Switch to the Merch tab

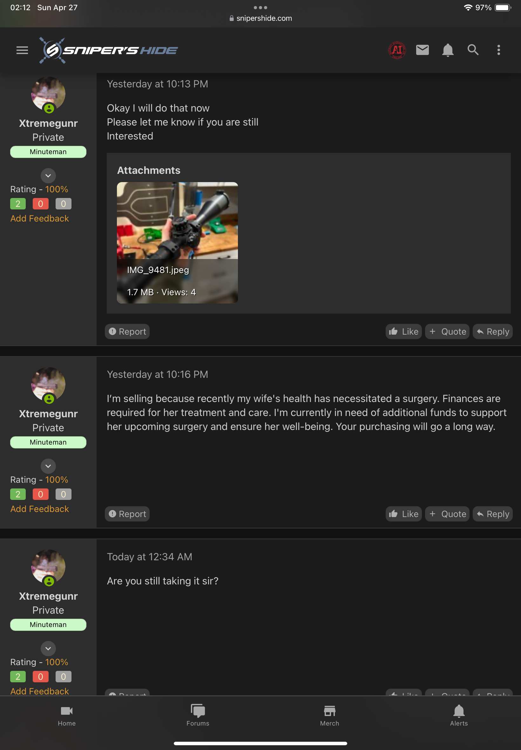coord(329,715)
